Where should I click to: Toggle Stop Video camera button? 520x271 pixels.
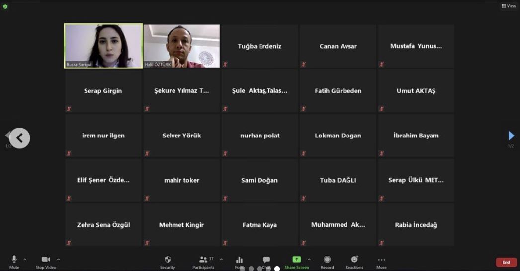point(46,260)
